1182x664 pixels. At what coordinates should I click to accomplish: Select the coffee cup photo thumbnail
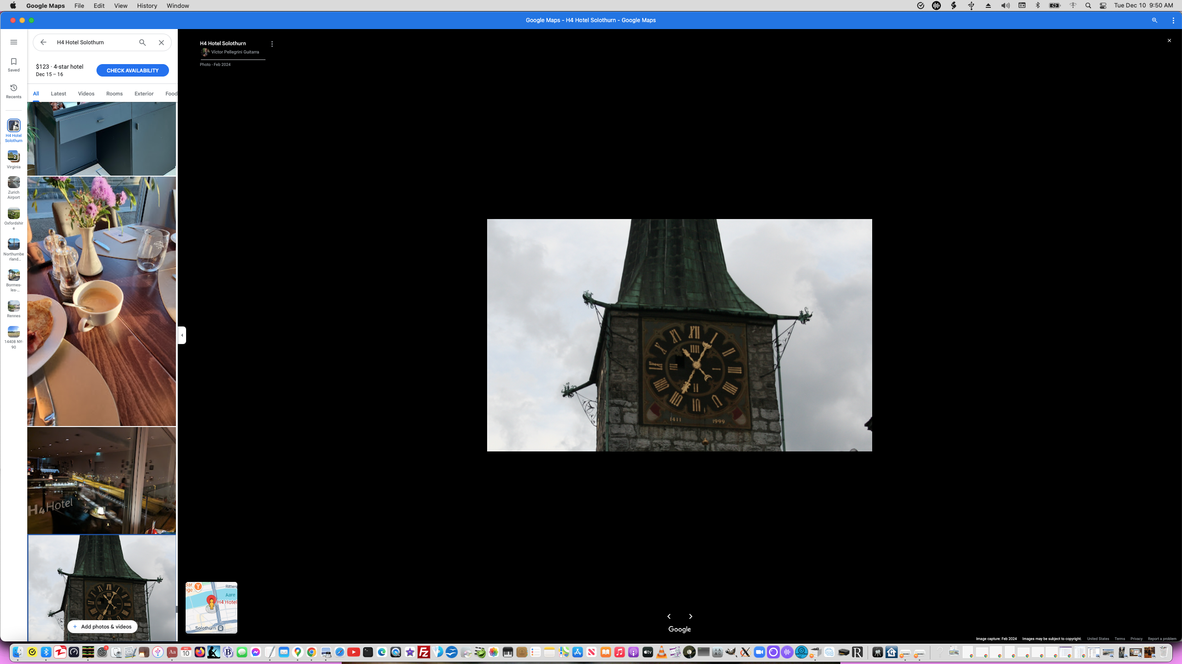(x=102, y=301)
